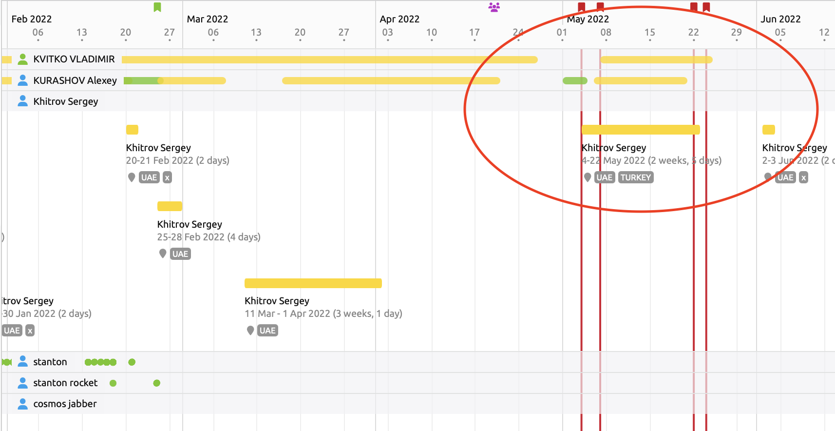Screen dimensions: 835x431
Task: Click location pin icon on 11 Mar trip
Action: [x=250, y=331]
